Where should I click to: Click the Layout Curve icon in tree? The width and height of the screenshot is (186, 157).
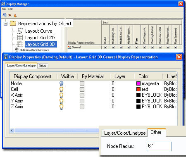click(x=20, y=31)
